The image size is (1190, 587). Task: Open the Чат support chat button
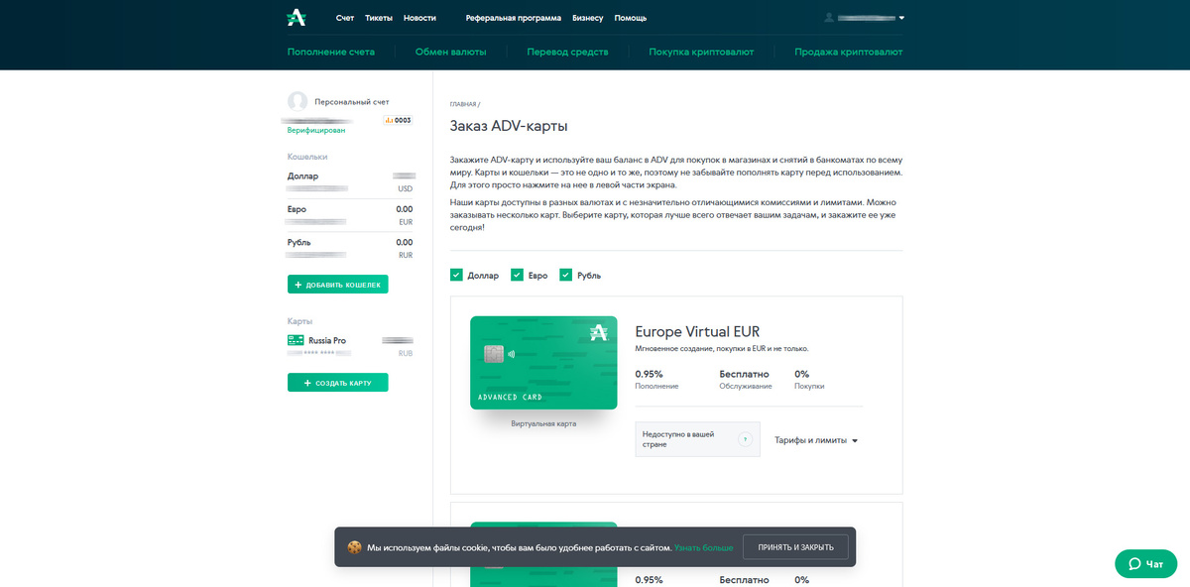[1145, 563]
